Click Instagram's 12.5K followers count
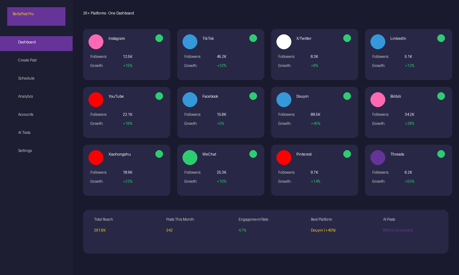The width and height of the screenshot is (459, 275). [128, 56]
